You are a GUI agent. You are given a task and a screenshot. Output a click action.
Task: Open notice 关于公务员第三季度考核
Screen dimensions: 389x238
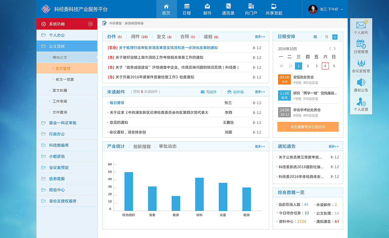click(x=300, y=157)
